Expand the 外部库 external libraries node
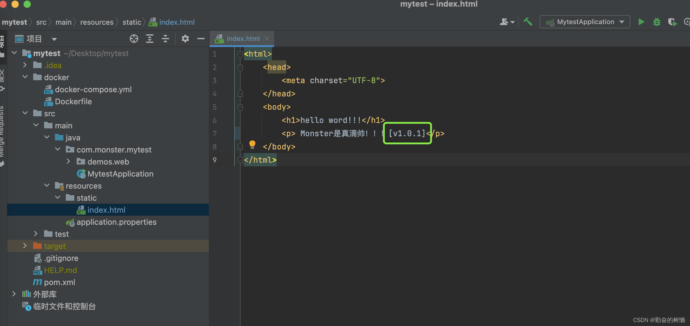This screenshot has height=326, width=690. (x=14, y=294)
